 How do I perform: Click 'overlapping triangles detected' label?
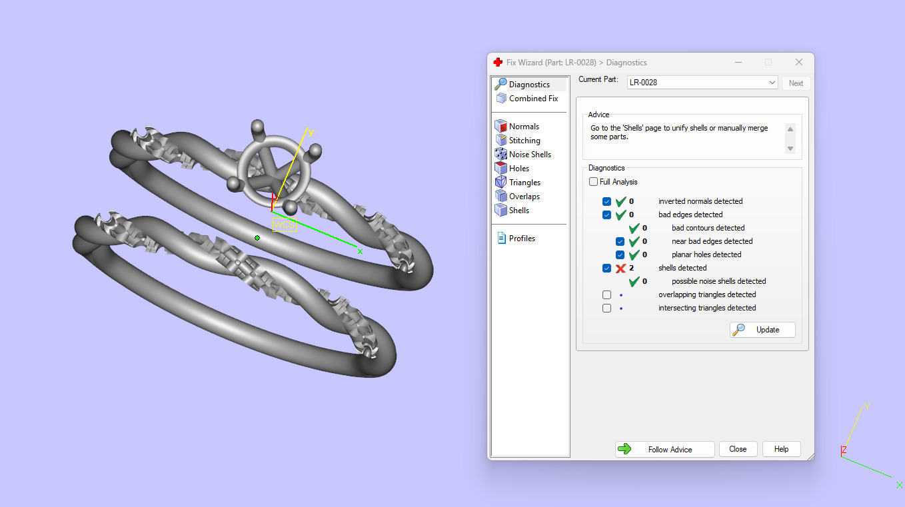tap(707, 294)
